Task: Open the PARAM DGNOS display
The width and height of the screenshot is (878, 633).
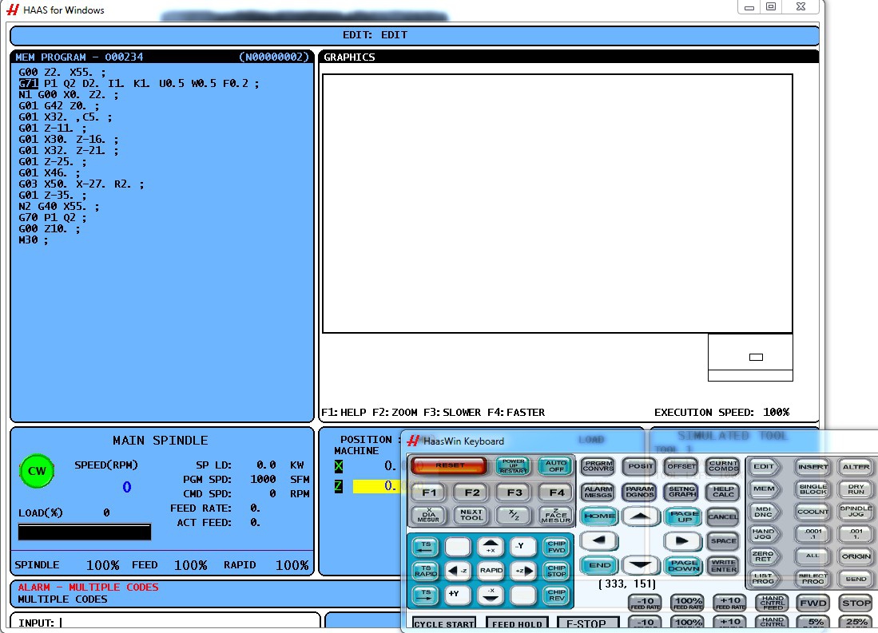Action: pos(640,492)
